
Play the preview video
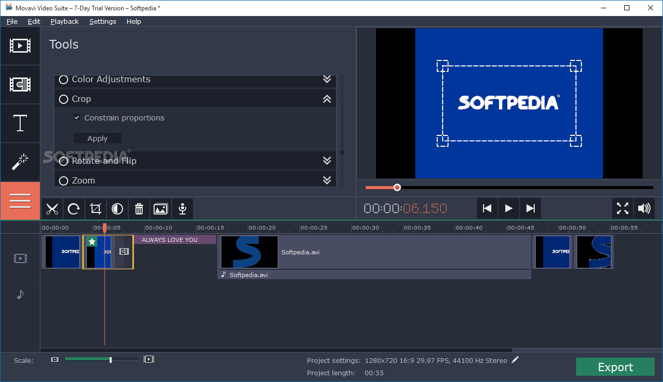coord(509,208)
